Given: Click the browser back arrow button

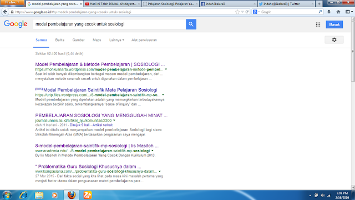Looking at the screenshot, I should [x=5, y=12].
